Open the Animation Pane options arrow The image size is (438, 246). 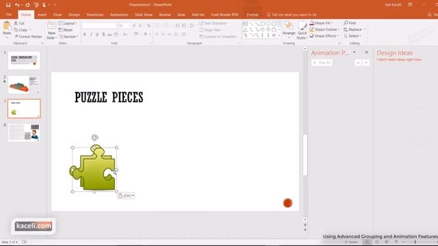(355, 52)
